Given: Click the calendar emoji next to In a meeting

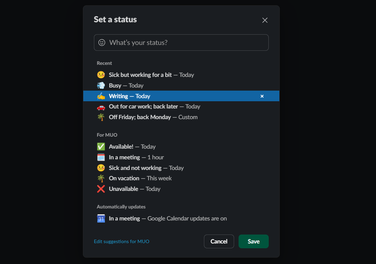Looking at the screenshot, I should [101, 157].
